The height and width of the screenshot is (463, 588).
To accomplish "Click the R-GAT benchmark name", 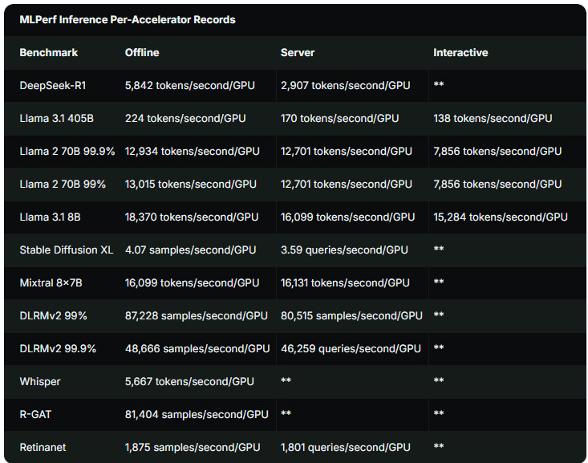I will [35, 415].
